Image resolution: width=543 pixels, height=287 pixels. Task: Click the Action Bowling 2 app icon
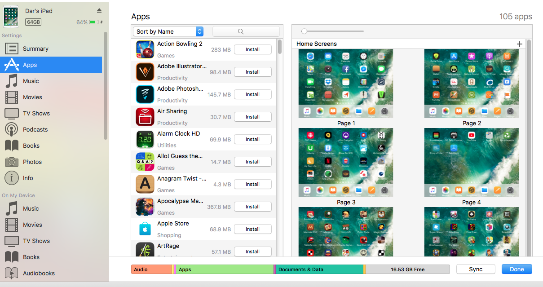point(145,49)
